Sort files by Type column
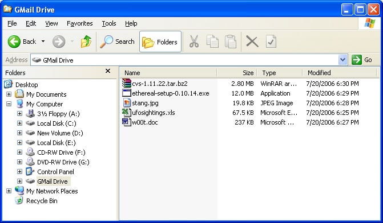Viewport: 383px width, 223px height. pos(280,73)
